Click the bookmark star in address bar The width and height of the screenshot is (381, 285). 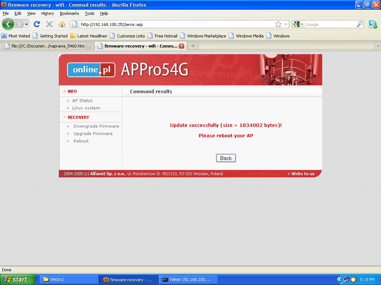point(278,24)
